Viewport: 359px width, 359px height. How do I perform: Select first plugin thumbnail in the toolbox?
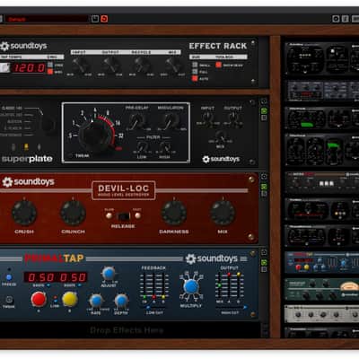coord(322,58)
